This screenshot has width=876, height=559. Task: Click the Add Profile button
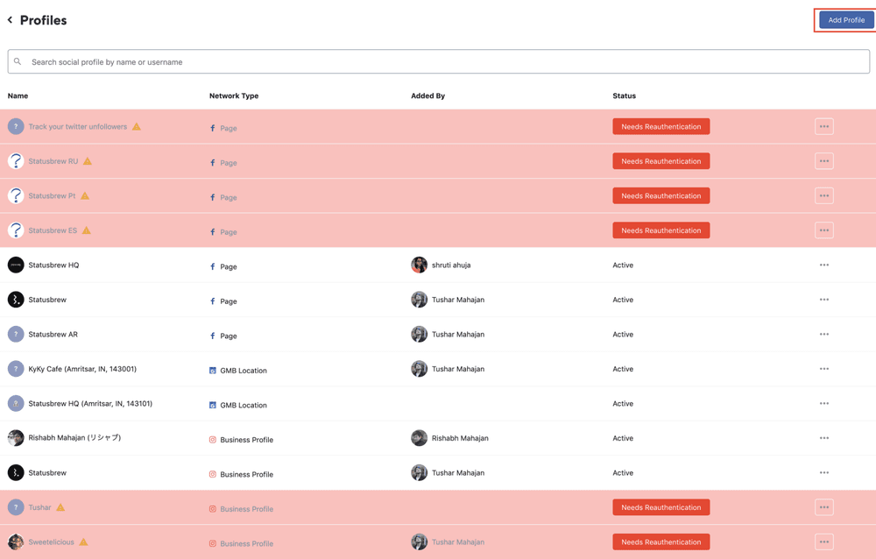click(x=845, y=20)
